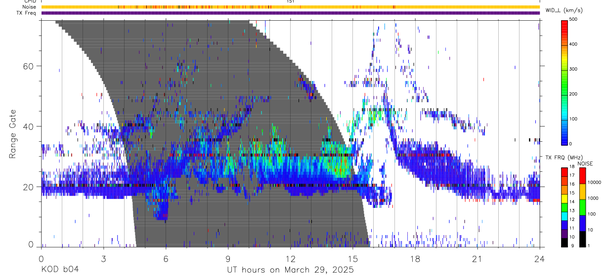Click the "Range Gate" axis label

click(x=13, y=134)
